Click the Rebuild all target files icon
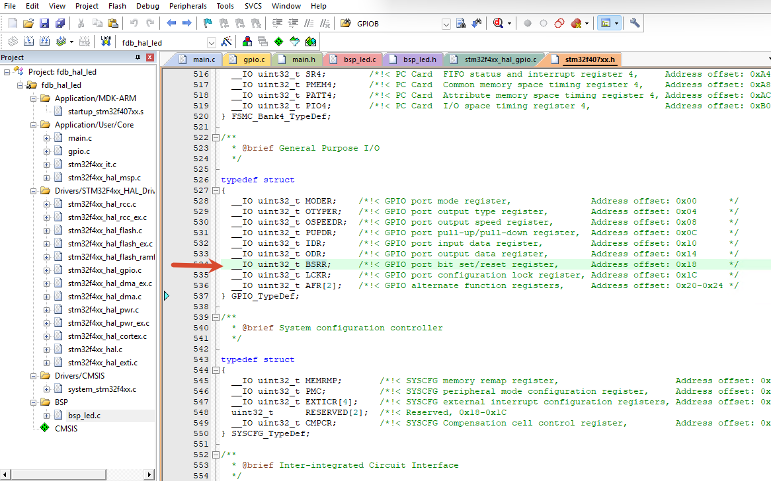This screenshot has width=771, height=481. click(x=45, y=42)
